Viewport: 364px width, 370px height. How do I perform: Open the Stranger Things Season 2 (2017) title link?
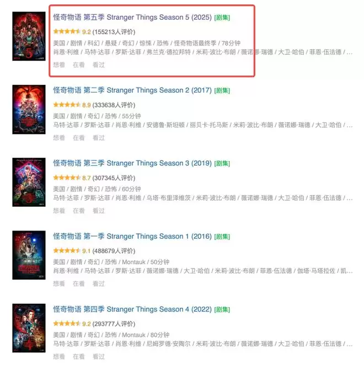[132, 90]
